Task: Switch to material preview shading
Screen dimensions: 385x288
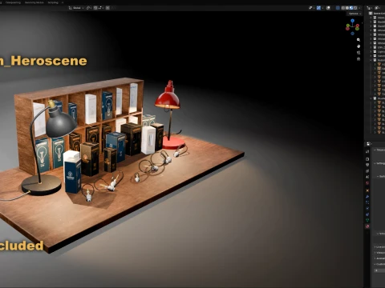Action: 351,8
